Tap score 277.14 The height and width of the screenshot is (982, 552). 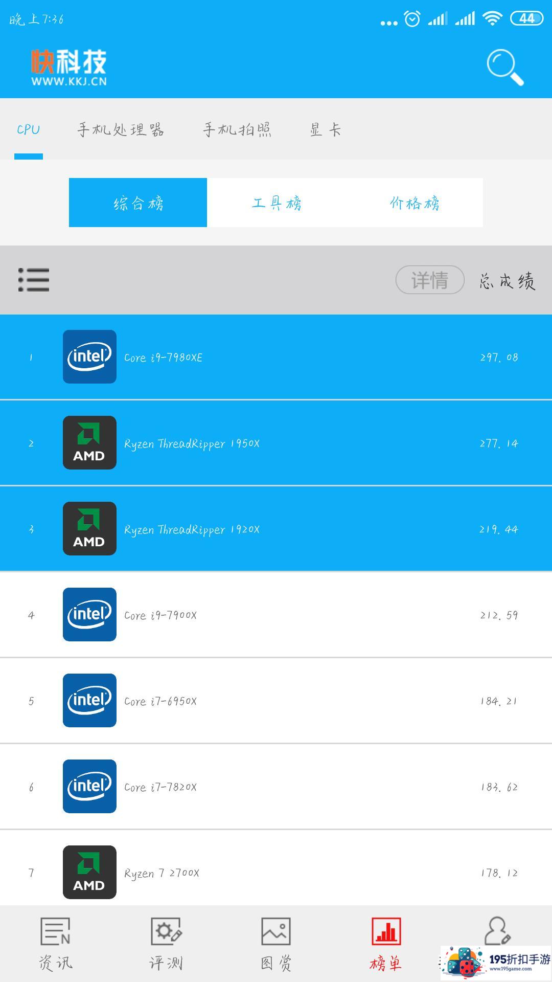pos(499,443)
